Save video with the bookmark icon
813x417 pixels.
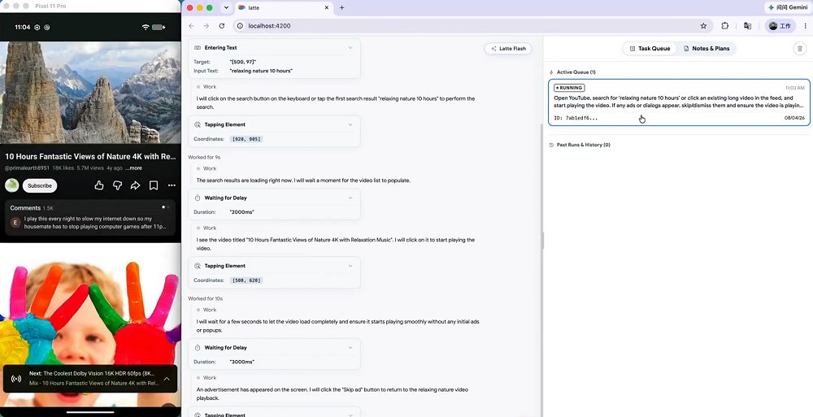coord(154,185)
